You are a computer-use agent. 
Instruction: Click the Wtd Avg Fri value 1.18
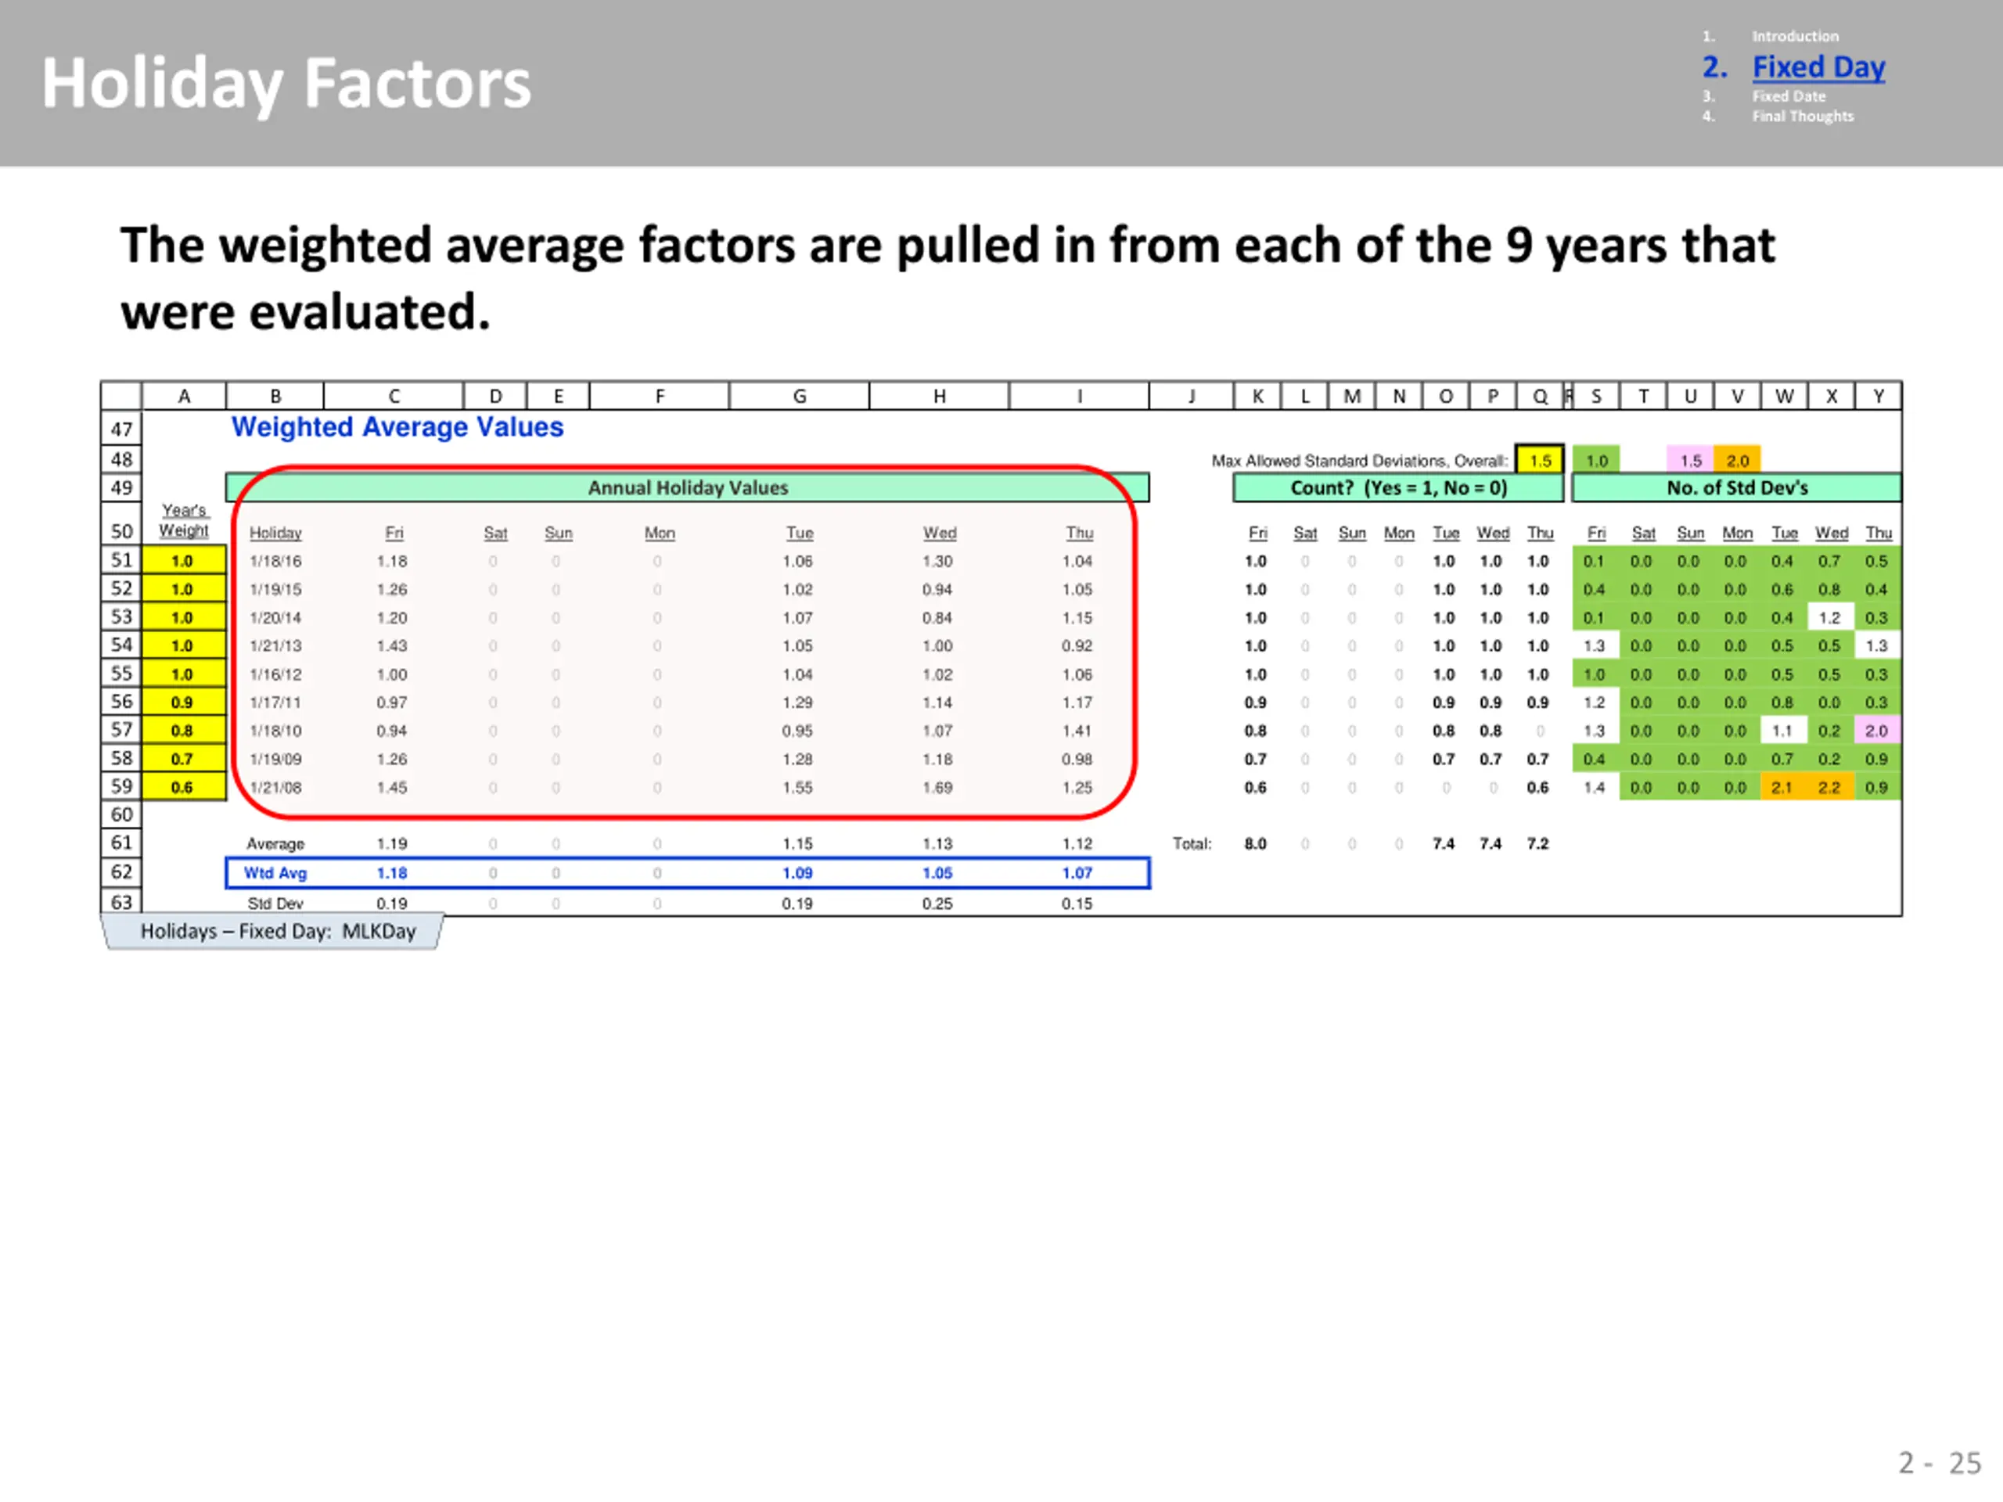point(392,873)
